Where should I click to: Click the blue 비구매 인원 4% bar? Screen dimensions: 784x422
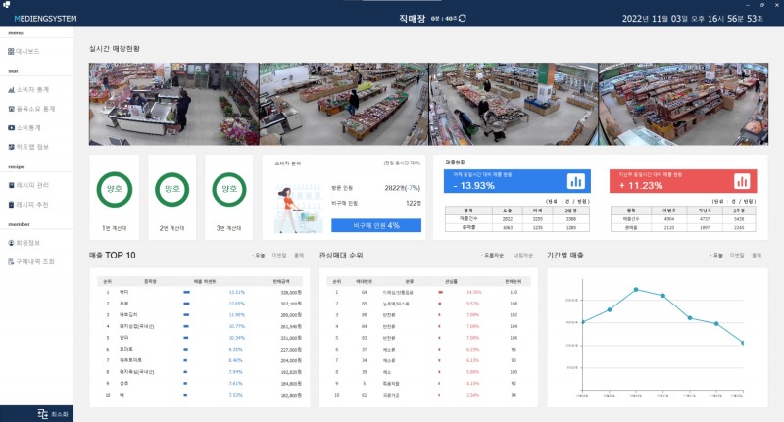coord(376,226)
